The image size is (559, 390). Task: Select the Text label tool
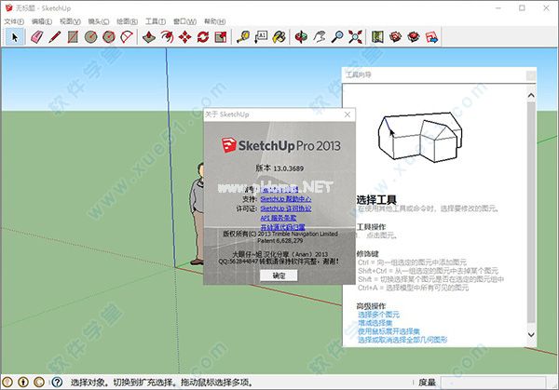click(261, 37)
